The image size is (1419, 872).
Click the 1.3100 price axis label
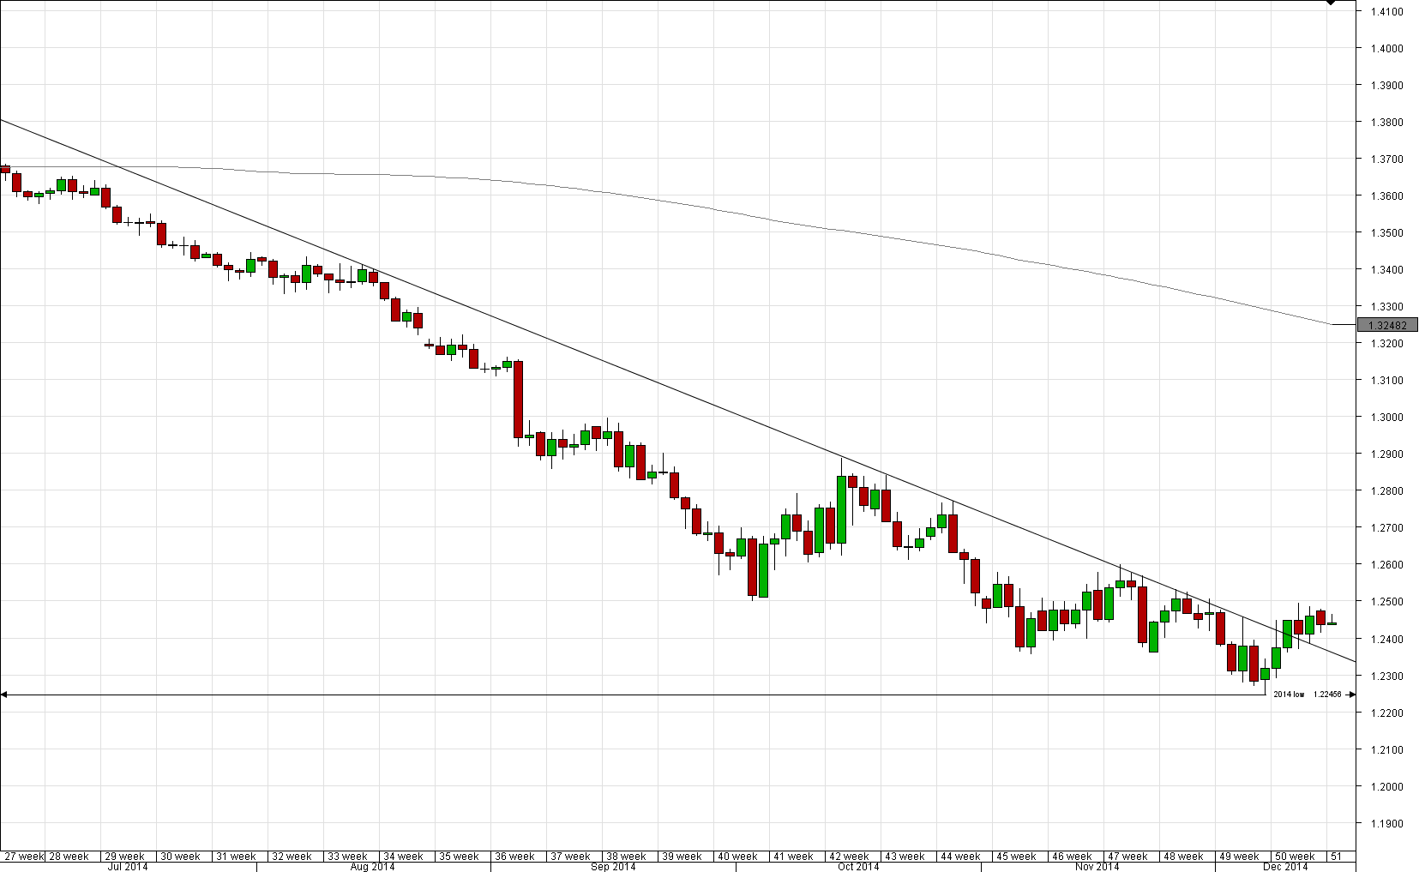coord(1386,380)
